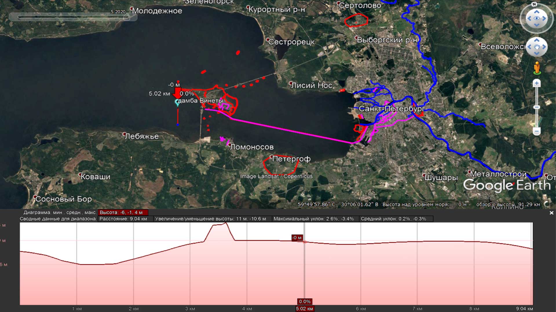The image size is (556, 312).
Task: Pan map left with Move joystick arrow
Action: point(529,47)
